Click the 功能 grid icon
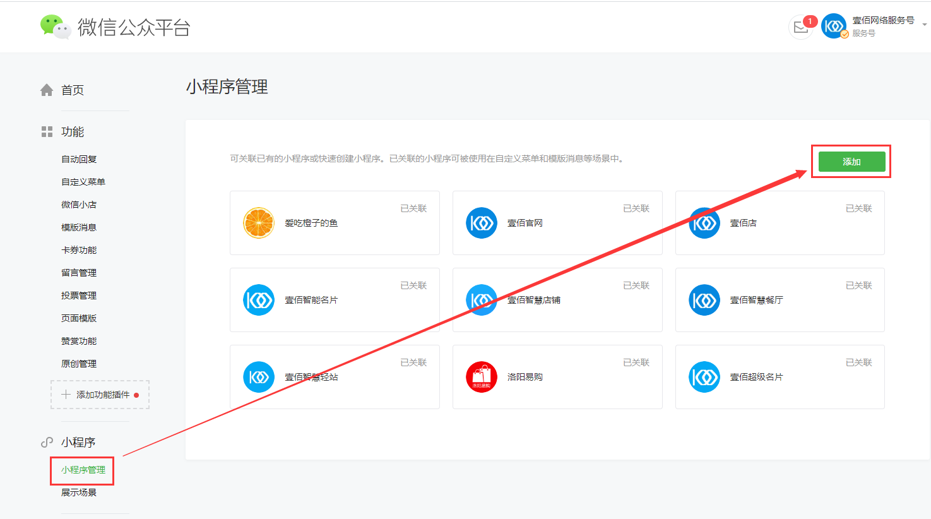The image size is (931, 519). coord(47,131)
